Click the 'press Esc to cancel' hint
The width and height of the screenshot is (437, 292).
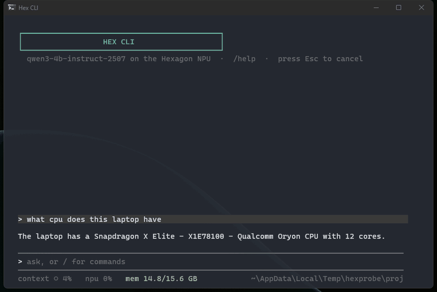320,59
